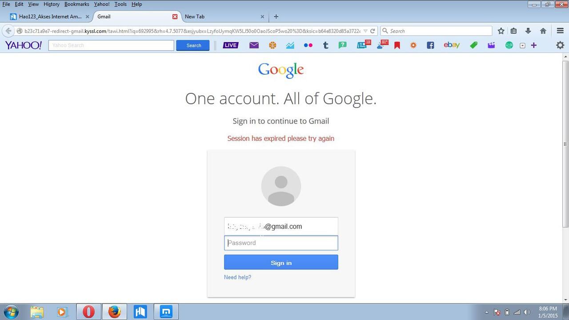Click the gmail.com email field

(281, 226)
